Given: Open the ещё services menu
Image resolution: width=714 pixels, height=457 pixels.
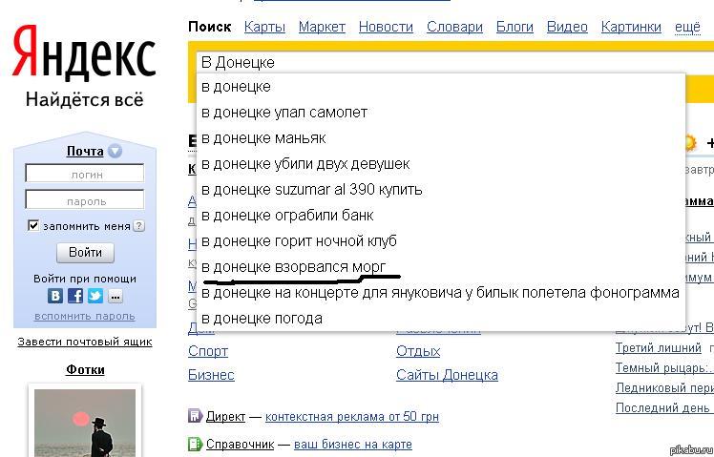Looking at the screenshot, I should tap(687, 27).
